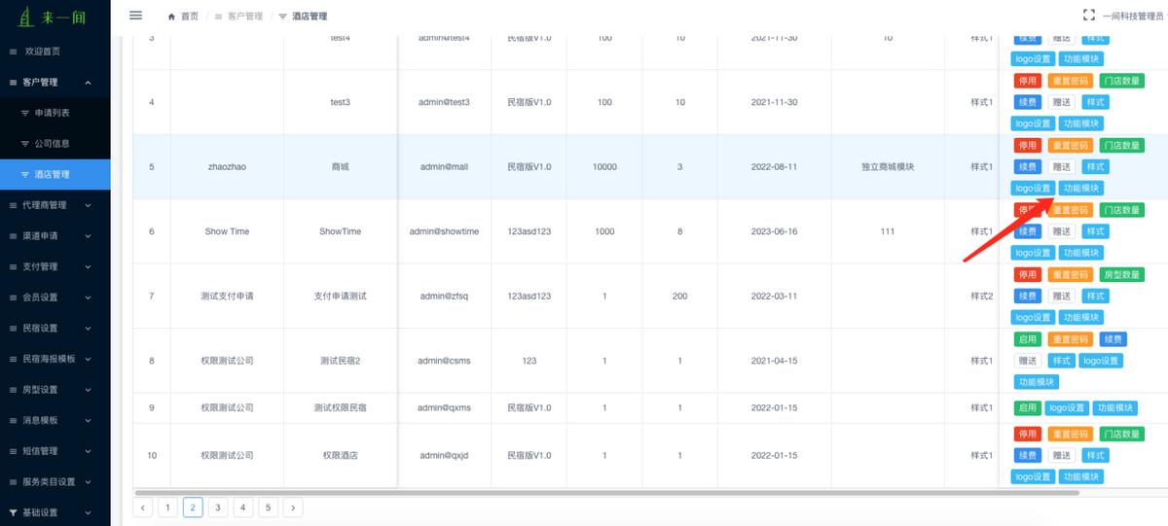Screen dimensions: 1168x526
Task: Click 赠送 in the 测试民宿2 row
Action: tap(1028, 361)
